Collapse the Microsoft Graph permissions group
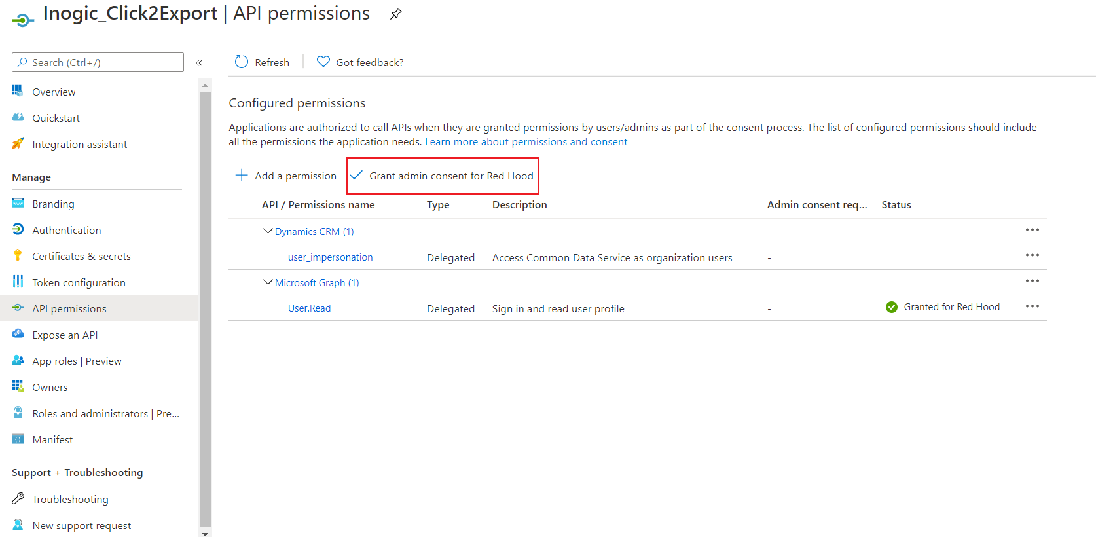The height and width of the screenshot is (537, 1096). [x=267, y=282]
